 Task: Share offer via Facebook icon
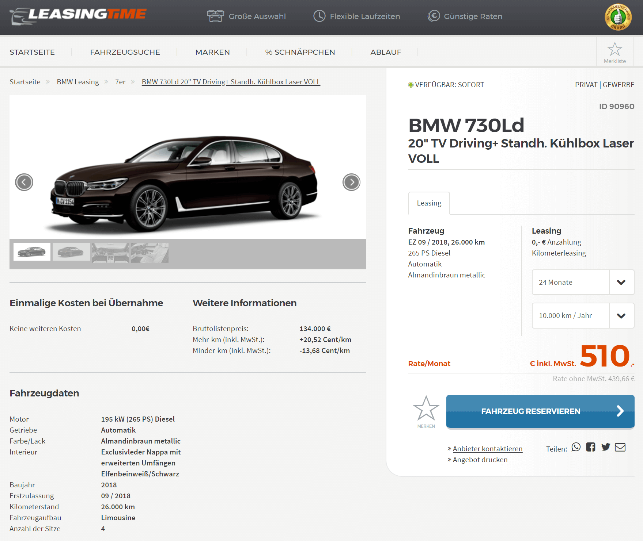point(591,447)
